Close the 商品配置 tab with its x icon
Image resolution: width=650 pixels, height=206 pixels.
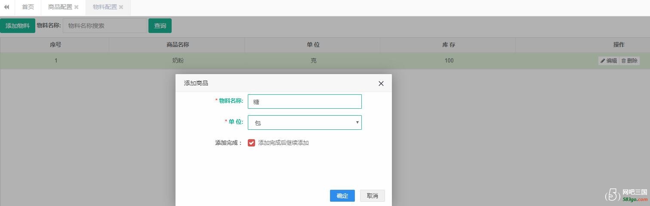pos(77,7)
